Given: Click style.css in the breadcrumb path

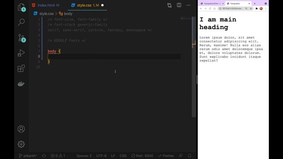Looking at the screenshot, I should 46,14.
